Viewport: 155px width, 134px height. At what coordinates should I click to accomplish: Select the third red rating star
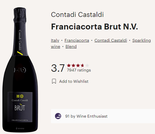point(78,66)
